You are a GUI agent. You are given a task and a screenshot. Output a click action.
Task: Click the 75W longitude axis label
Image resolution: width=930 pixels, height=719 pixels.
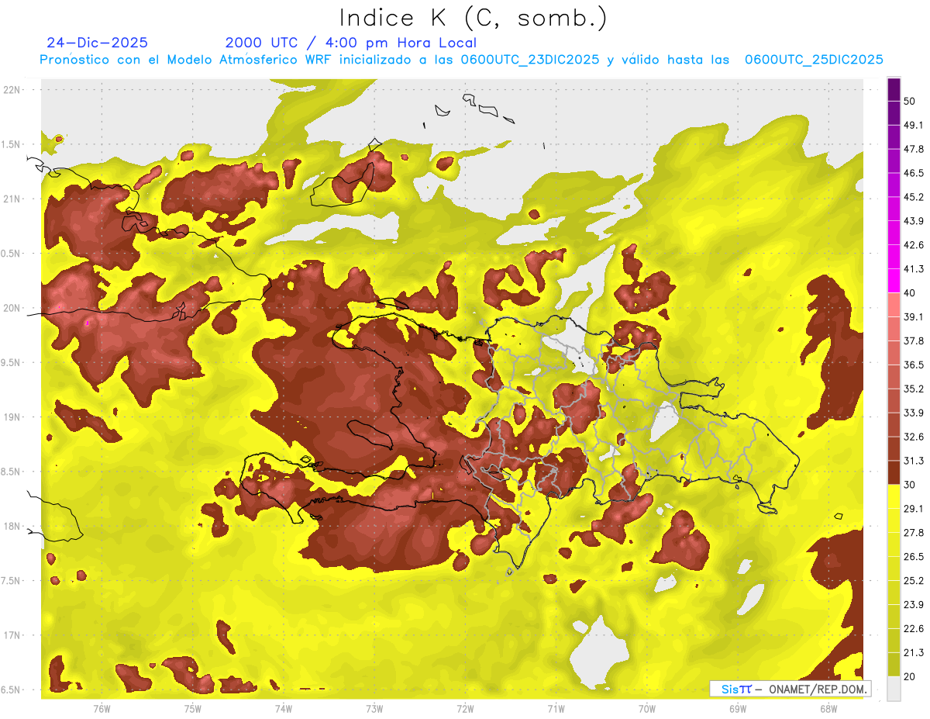[192, 708]
